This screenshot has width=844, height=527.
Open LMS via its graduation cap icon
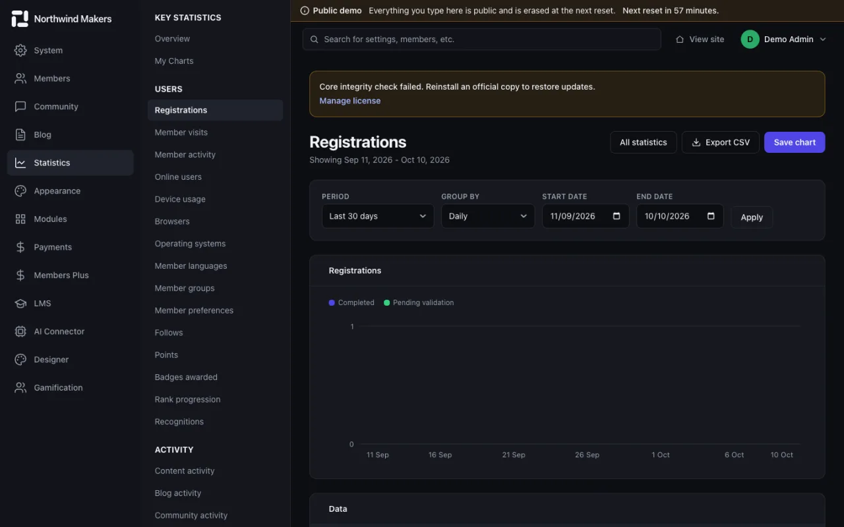[20, 303]
